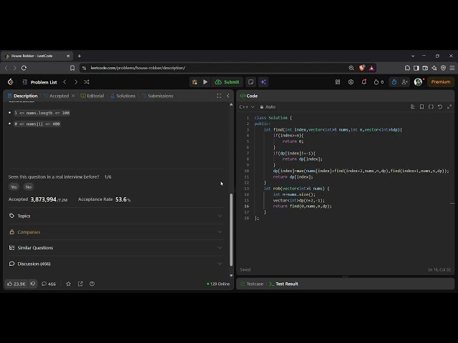
Task: Click the invite user icon
Action: [404, 82]
